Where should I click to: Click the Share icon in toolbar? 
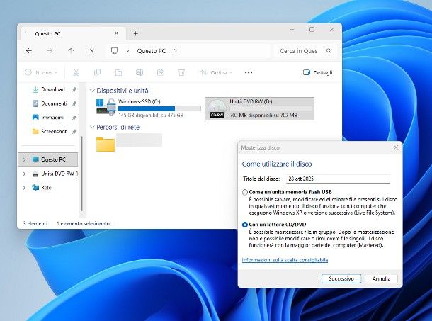(x=160, y=72)
